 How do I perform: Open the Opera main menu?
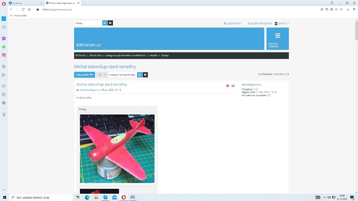pyautogui.click(x=4, y=3)
